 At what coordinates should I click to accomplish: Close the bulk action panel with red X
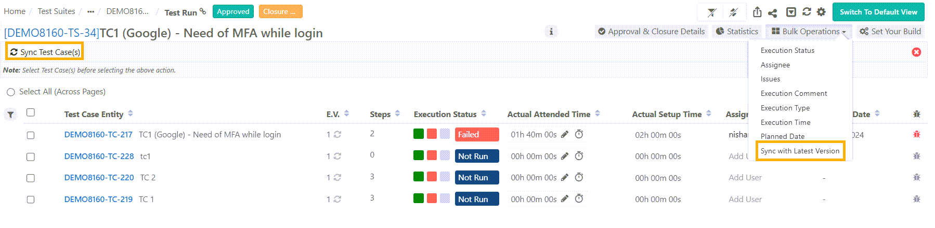pos(916,52)
